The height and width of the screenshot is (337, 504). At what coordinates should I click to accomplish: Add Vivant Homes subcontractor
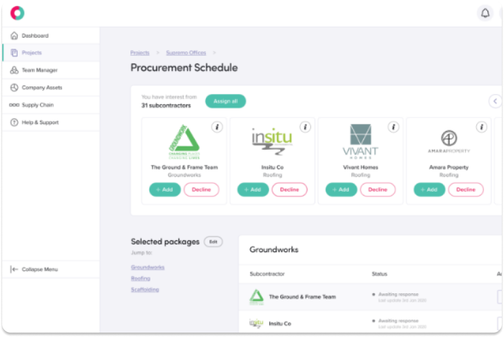[x=341, y=190]
